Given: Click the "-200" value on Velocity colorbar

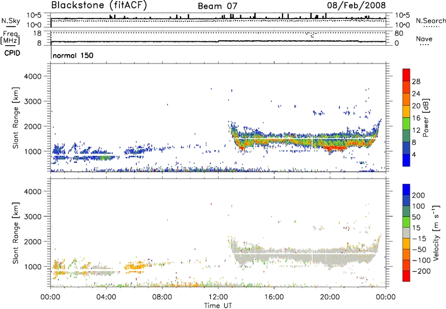Looking at the screenshot, I should 421,271.
